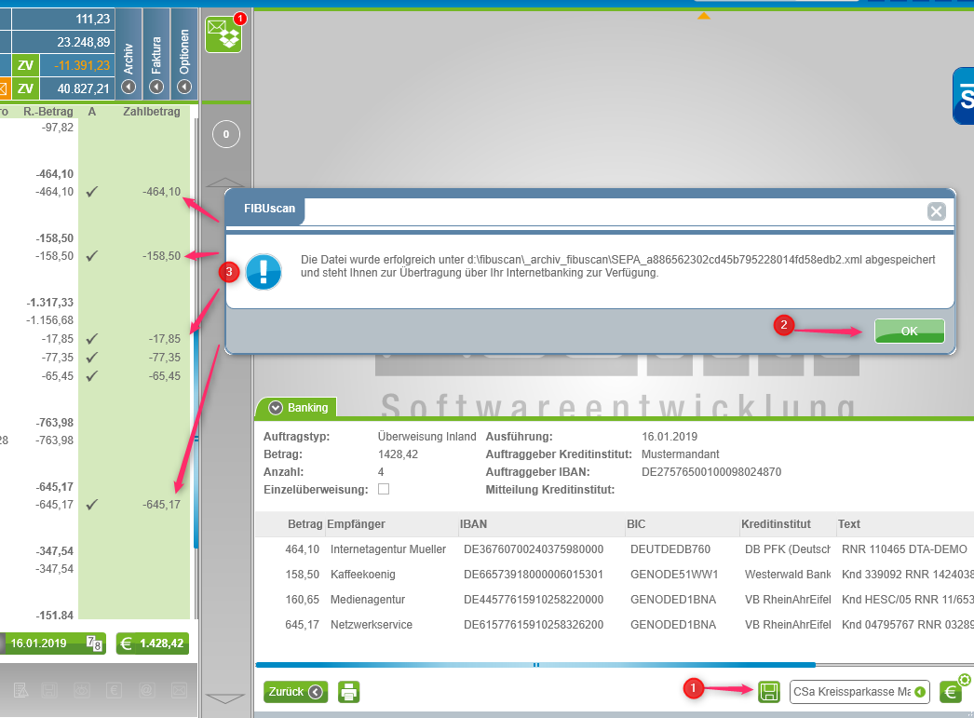The width and height of the screenshot is (974, 718).
Task: Click the save SEPA file disk icon
Action: point(769,691)
